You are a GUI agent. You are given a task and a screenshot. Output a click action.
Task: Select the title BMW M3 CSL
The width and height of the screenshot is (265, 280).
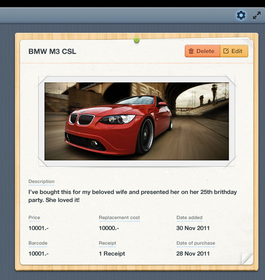(x=52, y=52)
